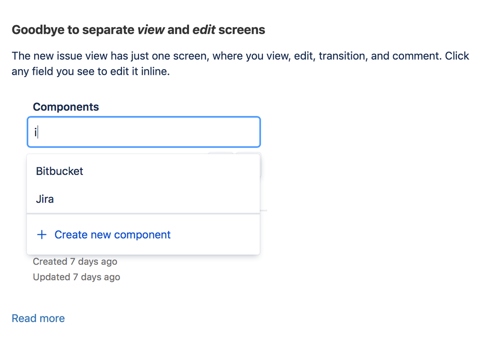The height and width of the screenshot is (339, 501).
Task: Click the plus icon beside Create new component
Action: [x=42, y=235]
